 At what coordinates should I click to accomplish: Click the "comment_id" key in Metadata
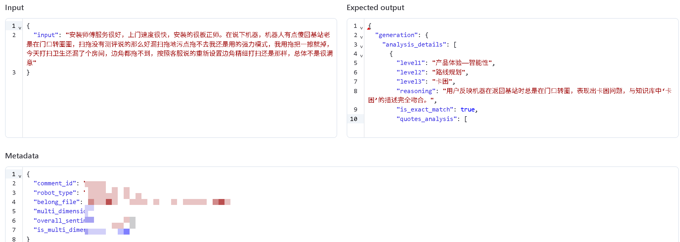click(x=55, y=183)
